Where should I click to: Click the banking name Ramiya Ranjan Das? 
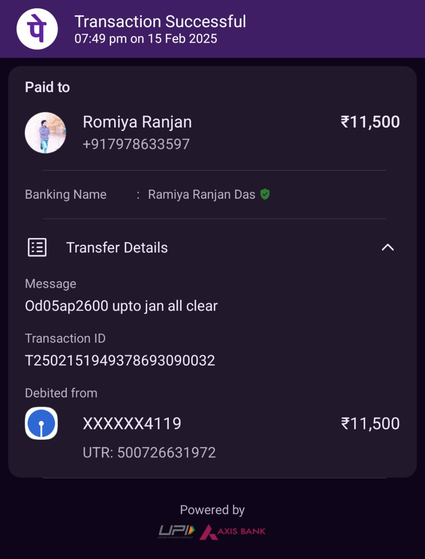pyautogui.click(x=202, y=194)
